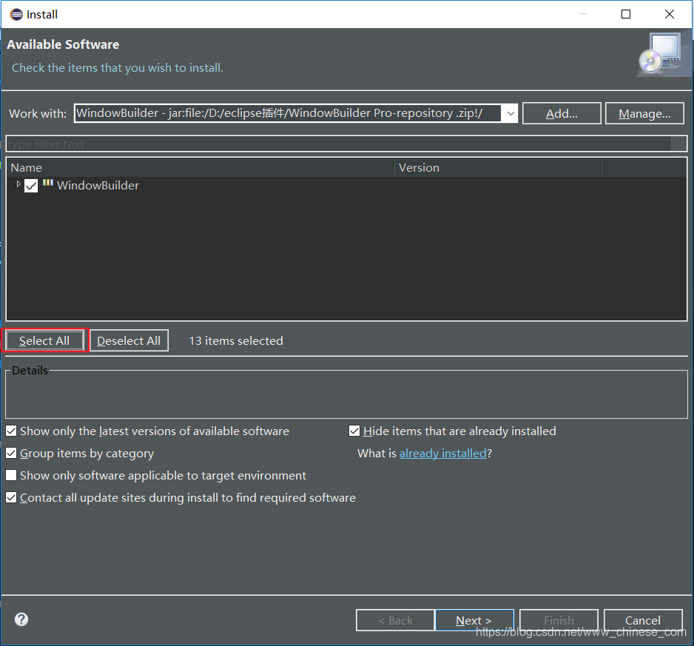
Task: Maximize the Install window
Action: pos(626,14)
